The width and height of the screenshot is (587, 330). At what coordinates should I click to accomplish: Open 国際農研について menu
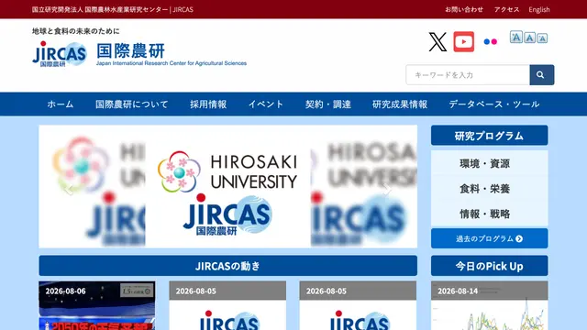tap(132, 104)
